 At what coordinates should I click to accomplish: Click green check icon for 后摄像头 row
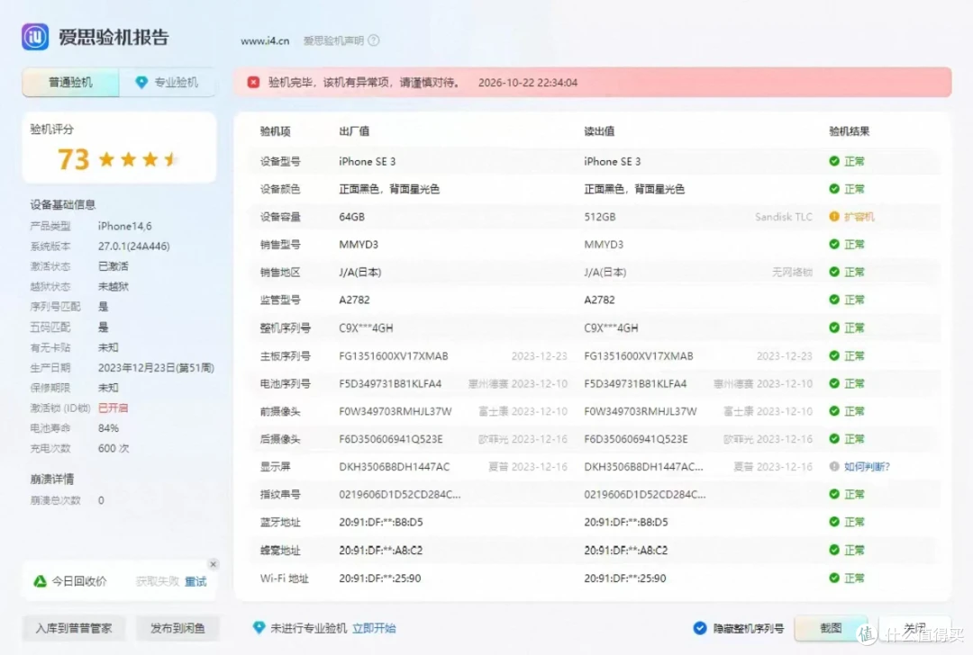click(834, 439)
